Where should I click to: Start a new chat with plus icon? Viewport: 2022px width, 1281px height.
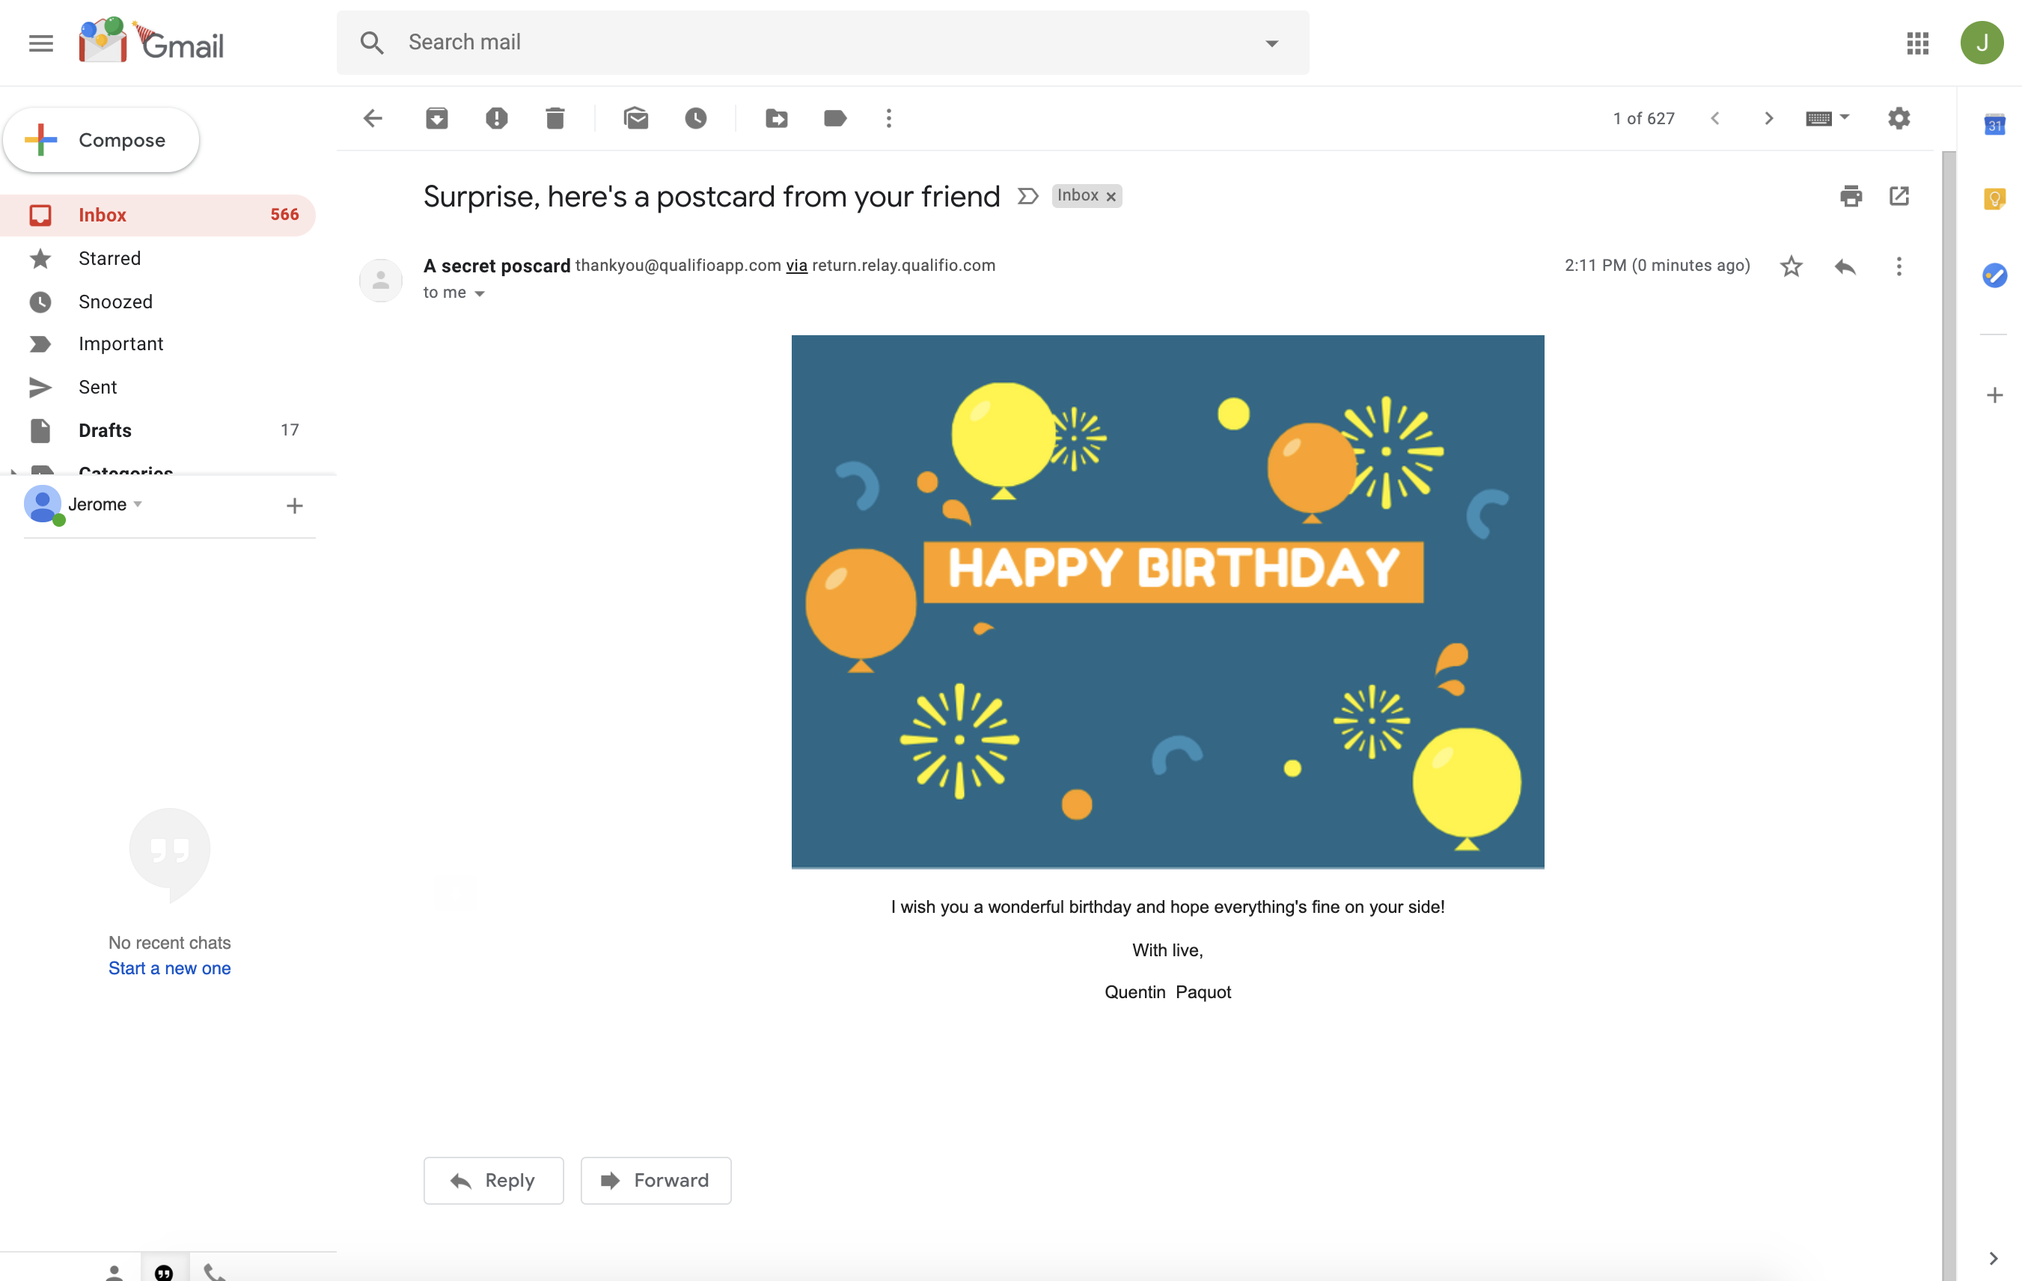click(294, 505)
